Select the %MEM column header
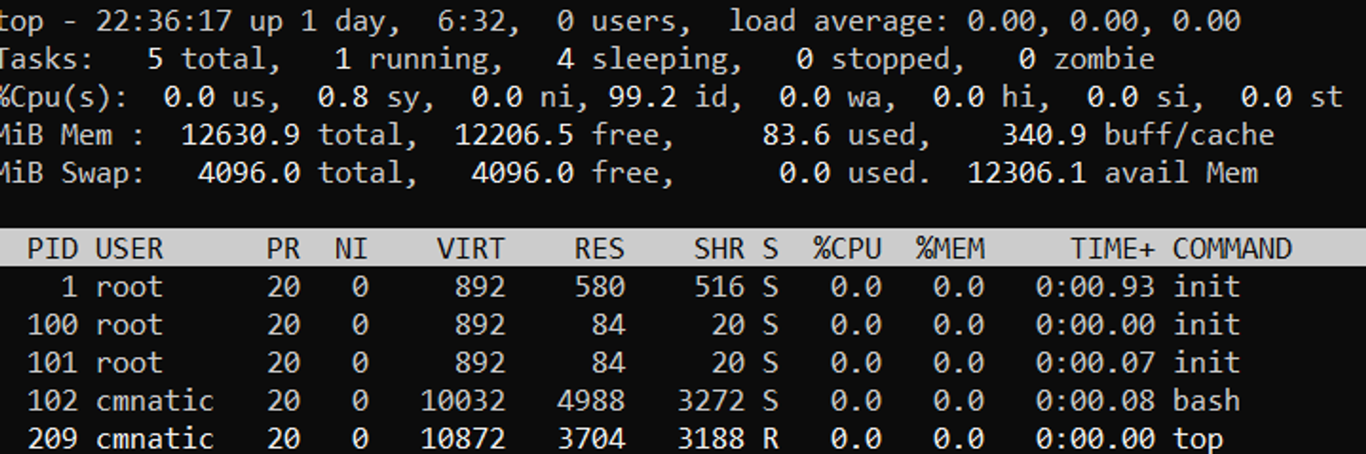Image resolution: width=1366 pixels, height=454 pixels. pos(950,249)
